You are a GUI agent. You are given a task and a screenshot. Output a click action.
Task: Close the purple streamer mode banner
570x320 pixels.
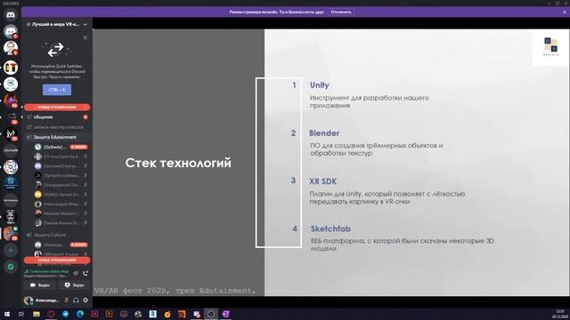tap(565, 12)
